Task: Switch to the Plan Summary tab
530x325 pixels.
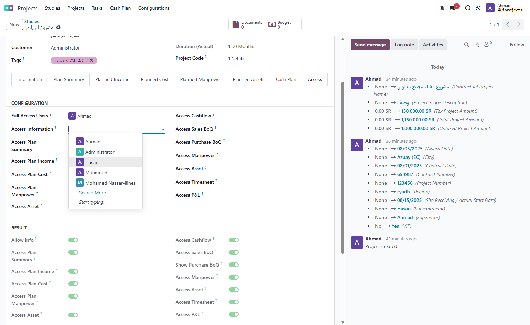Action: 69,79
